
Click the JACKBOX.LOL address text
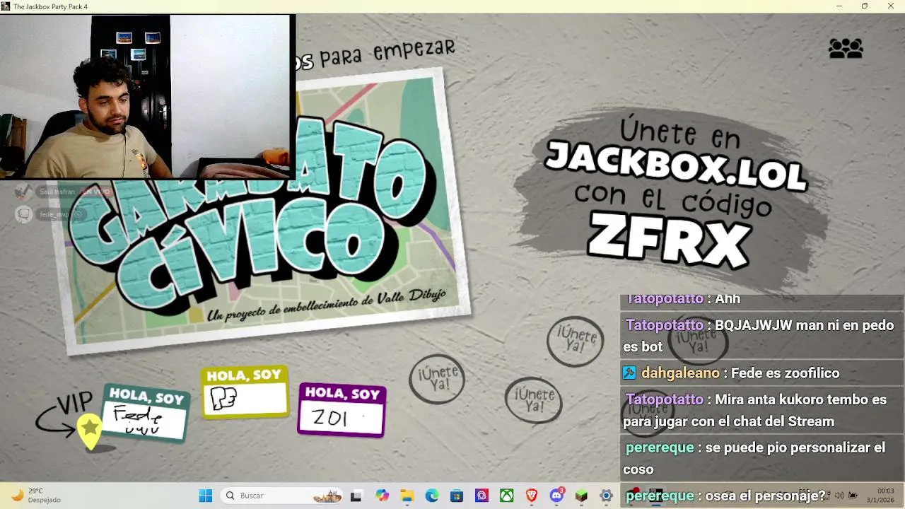pyautogui.click(x=676, y=165)
